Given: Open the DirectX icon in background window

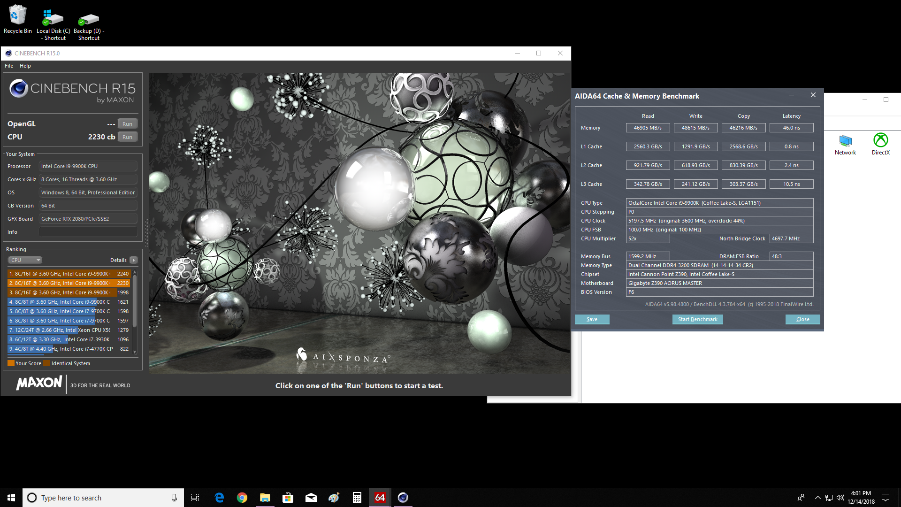Looking at the screenshot, I should pyautogui.click(x=880, y=145).
